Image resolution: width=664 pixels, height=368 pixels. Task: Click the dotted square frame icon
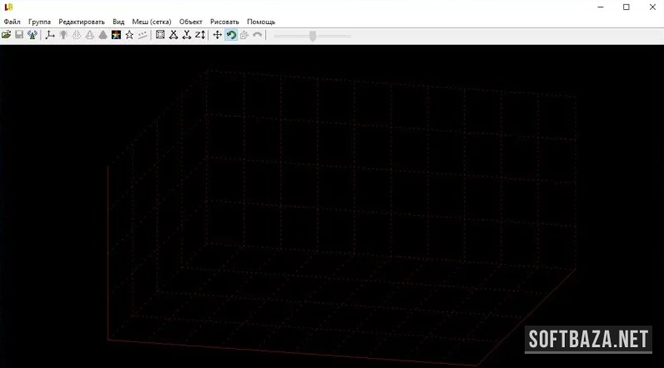pyautogui.click(x=160, y=35)
